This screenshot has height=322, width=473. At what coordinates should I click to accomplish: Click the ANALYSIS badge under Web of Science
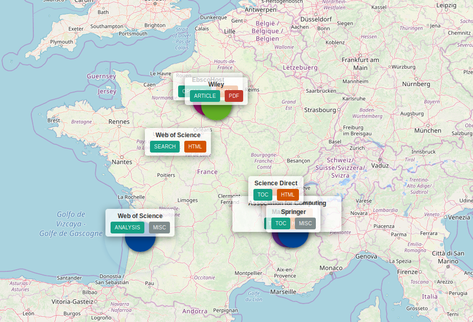click(127, 227)
